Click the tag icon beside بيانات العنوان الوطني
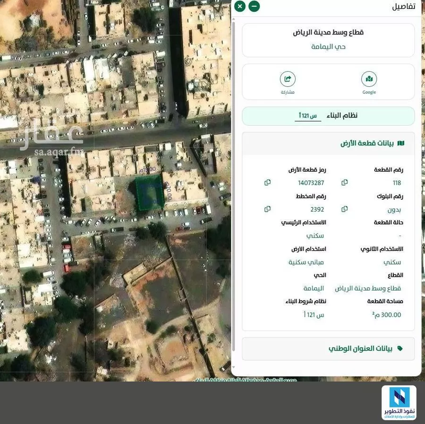The image size is (425, 424). click(x=400, y=348)
